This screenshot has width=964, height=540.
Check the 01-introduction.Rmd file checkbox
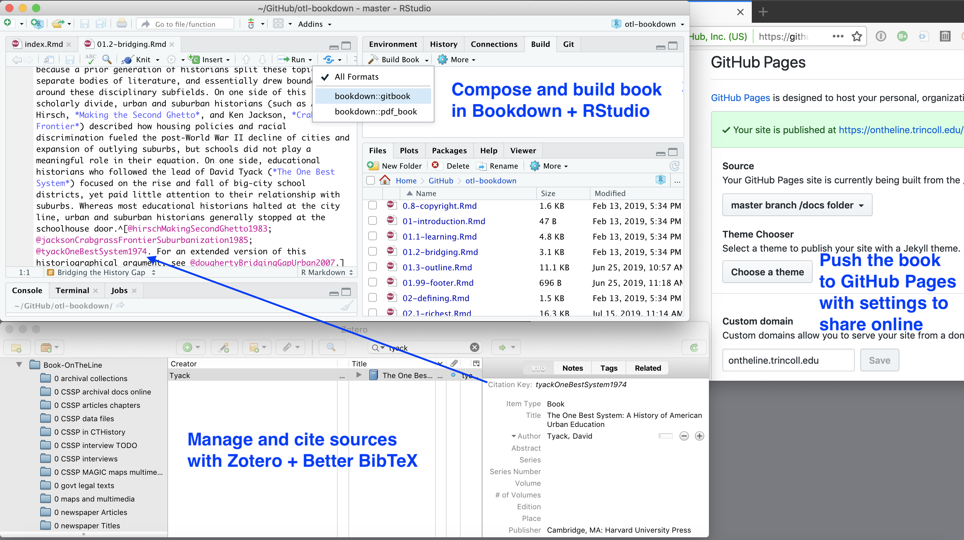click(x=372, y=221)
